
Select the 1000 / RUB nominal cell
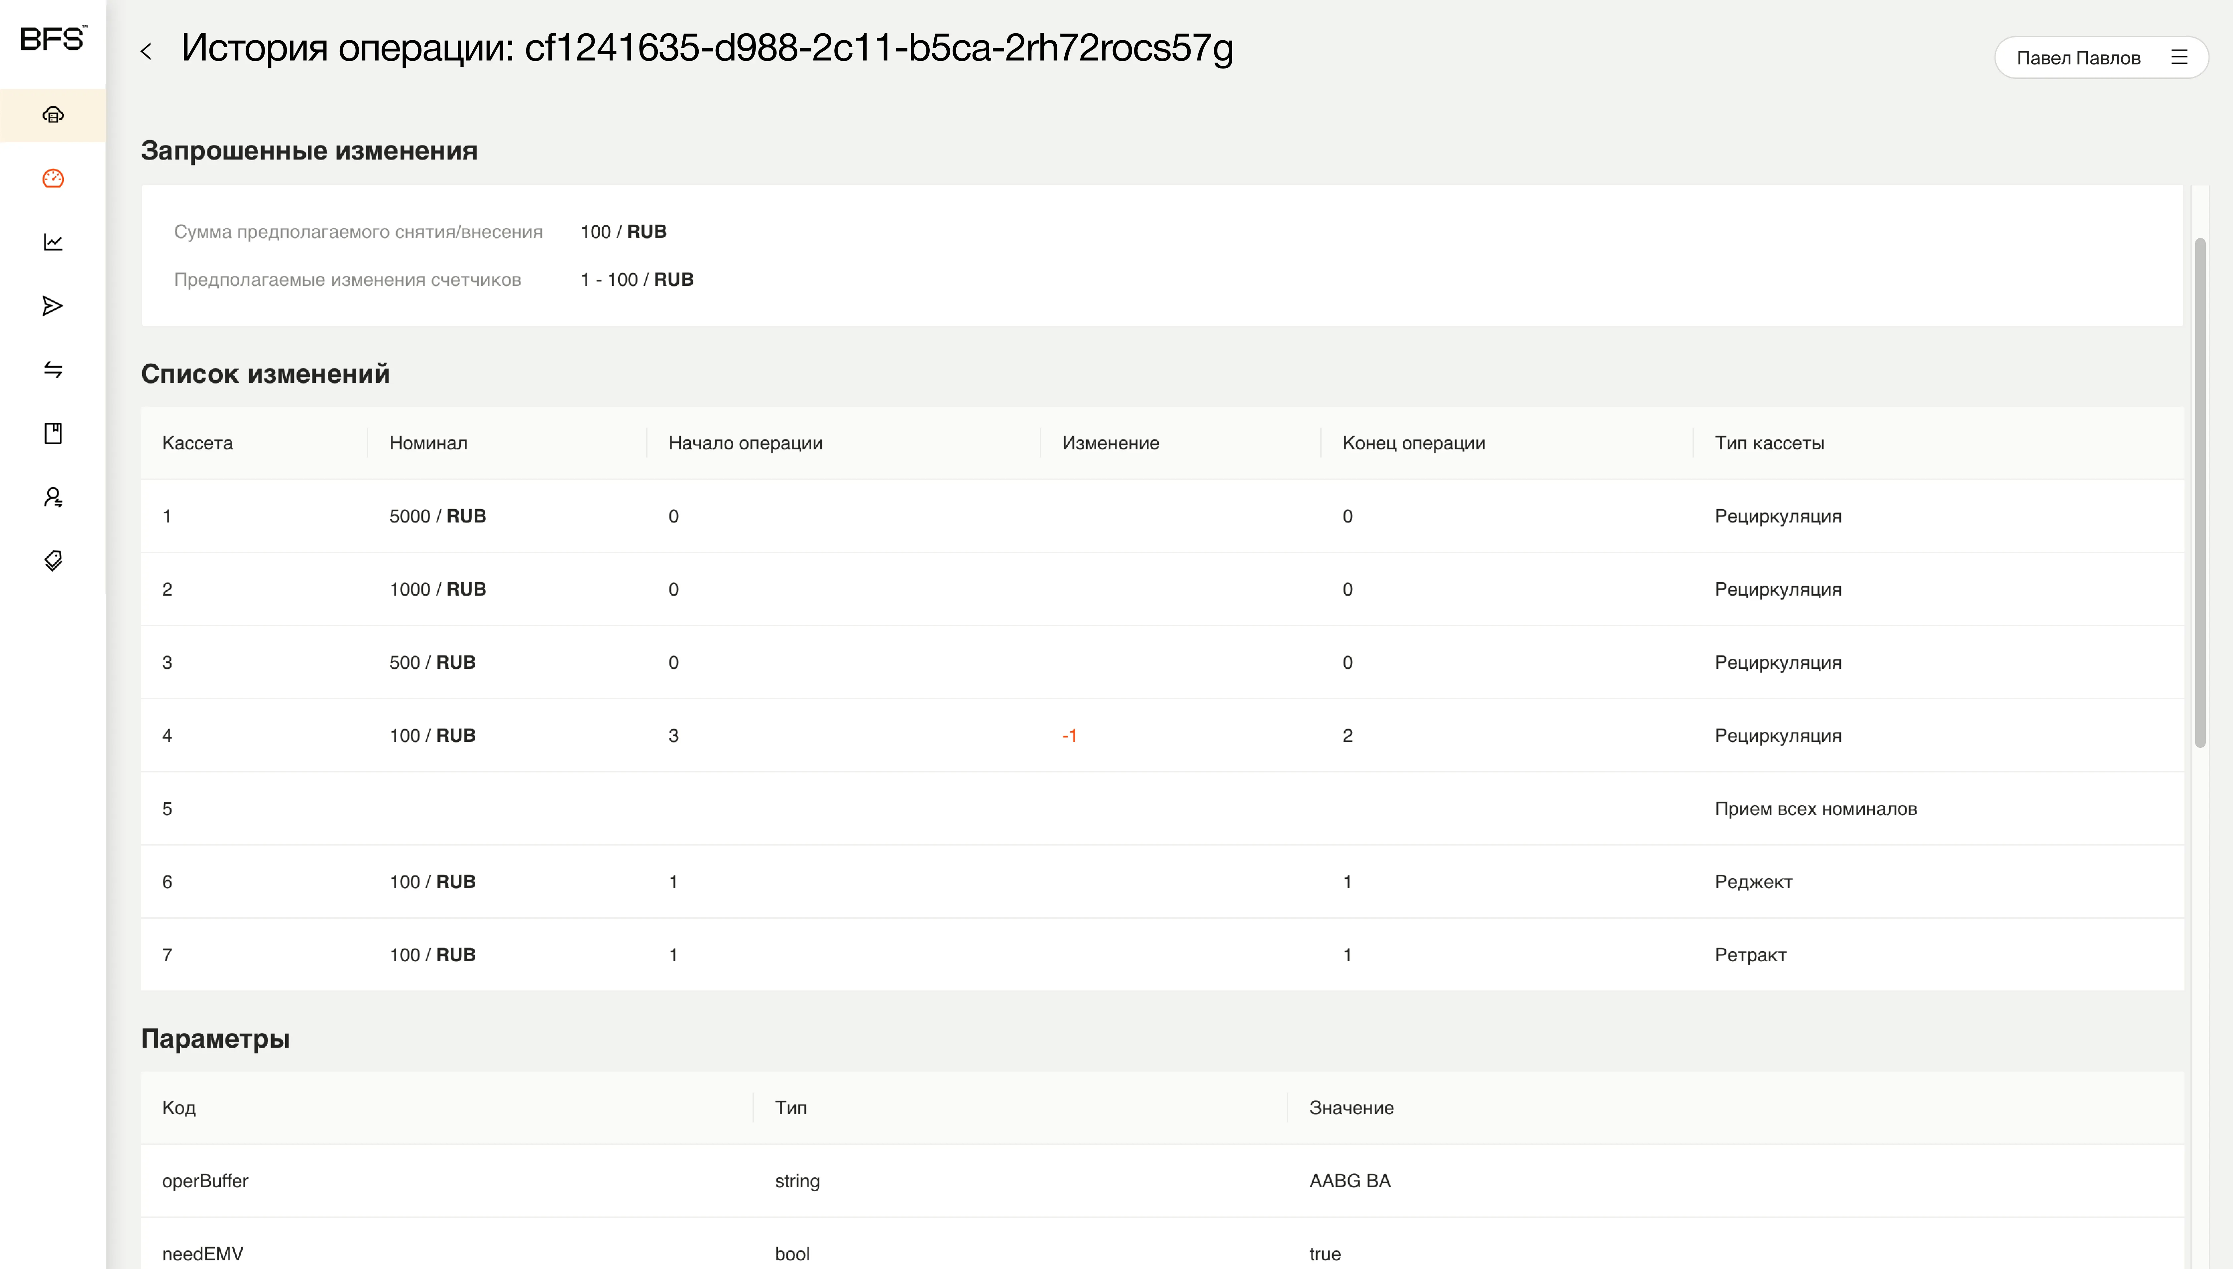437,589
